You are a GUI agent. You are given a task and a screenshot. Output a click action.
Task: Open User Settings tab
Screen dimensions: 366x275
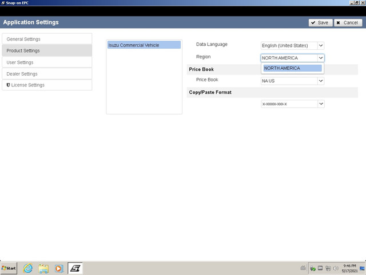pyautogui.click(x=47, y=62)
